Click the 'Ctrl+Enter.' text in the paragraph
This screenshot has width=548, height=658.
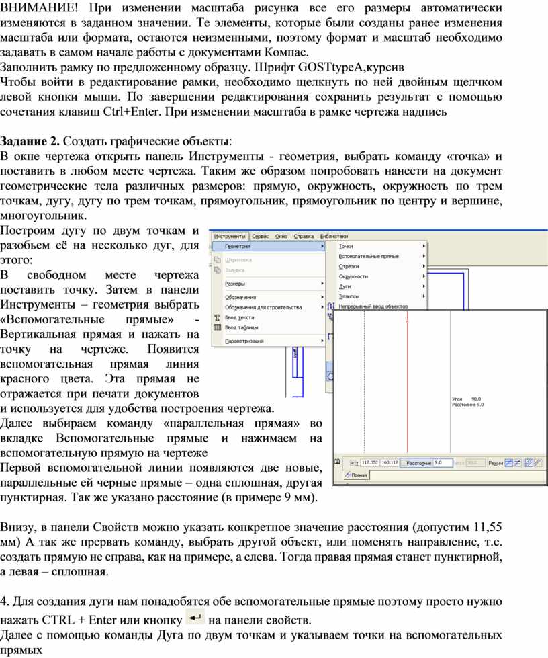132,112
